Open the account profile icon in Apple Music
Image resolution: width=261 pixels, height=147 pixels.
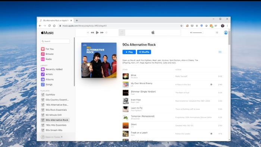(x=226, y=33)
